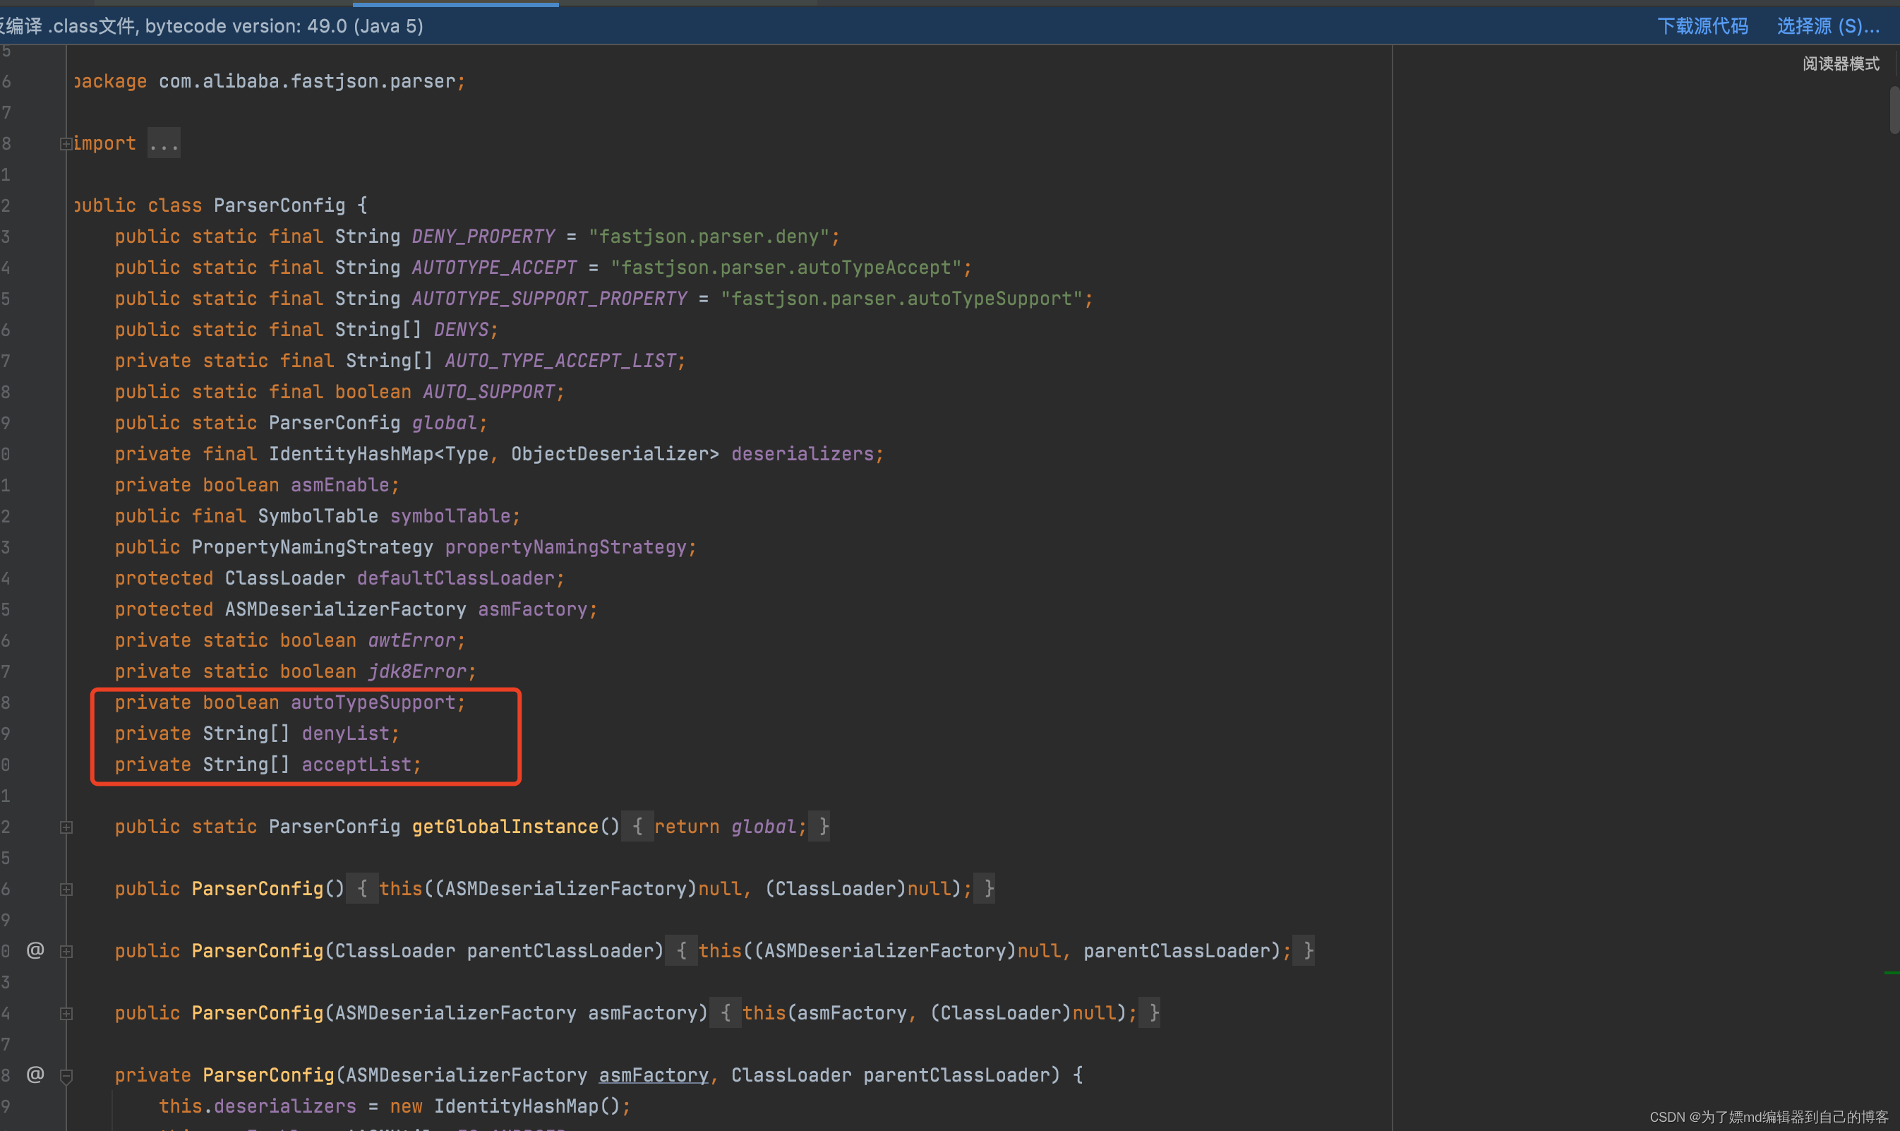Screen dimensions: 1900x1131
Task: Click the "fastjson.parser.deny" string literal
Action: 709,237
